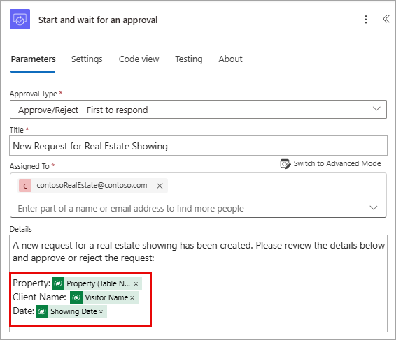Open the Approval Type dropdown
This screenshot has height=340, width=396.
[x=198, y=110]
